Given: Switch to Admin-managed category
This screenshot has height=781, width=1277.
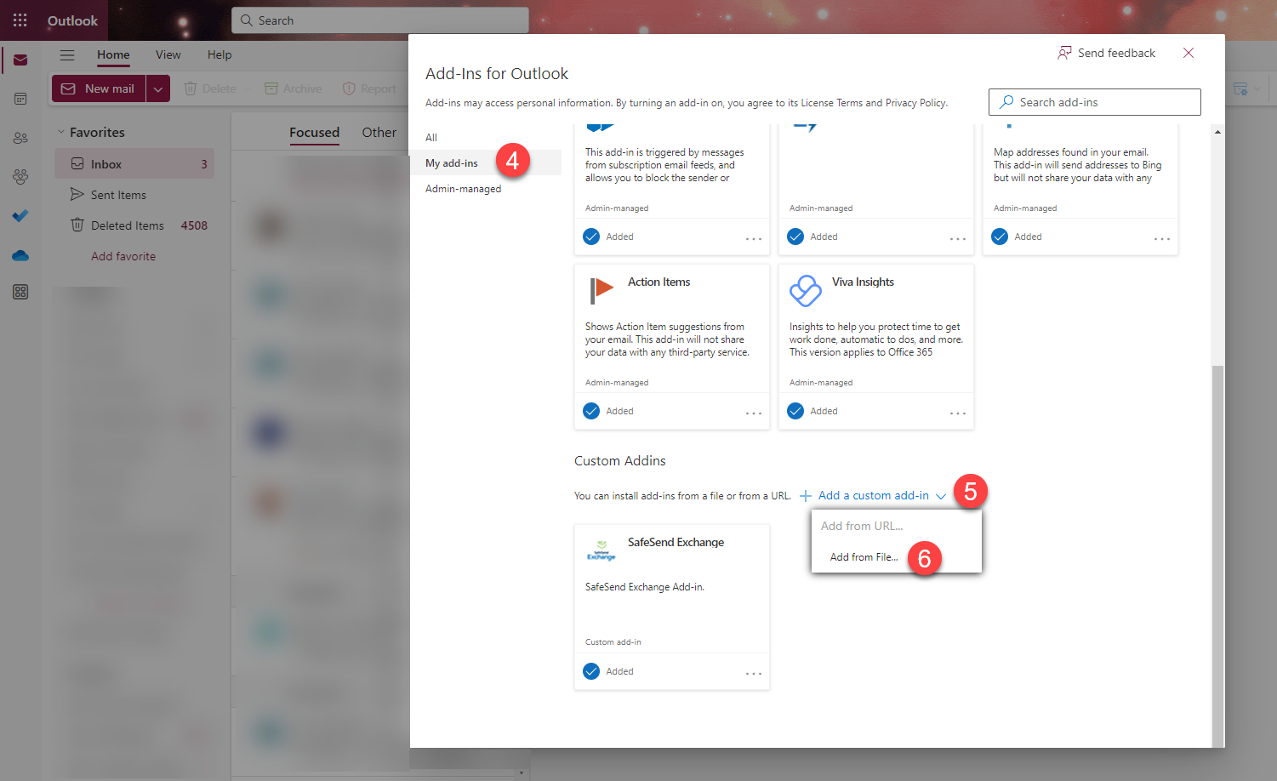Looking at the screenshot, I should (464, 189).
